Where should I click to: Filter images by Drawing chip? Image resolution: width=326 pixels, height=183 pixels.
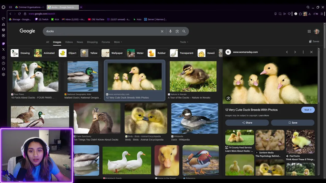pos(21,53)
